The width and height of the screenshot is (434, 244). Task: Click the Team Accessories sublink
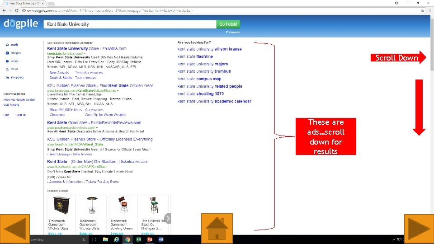click(x=89, y=72)
